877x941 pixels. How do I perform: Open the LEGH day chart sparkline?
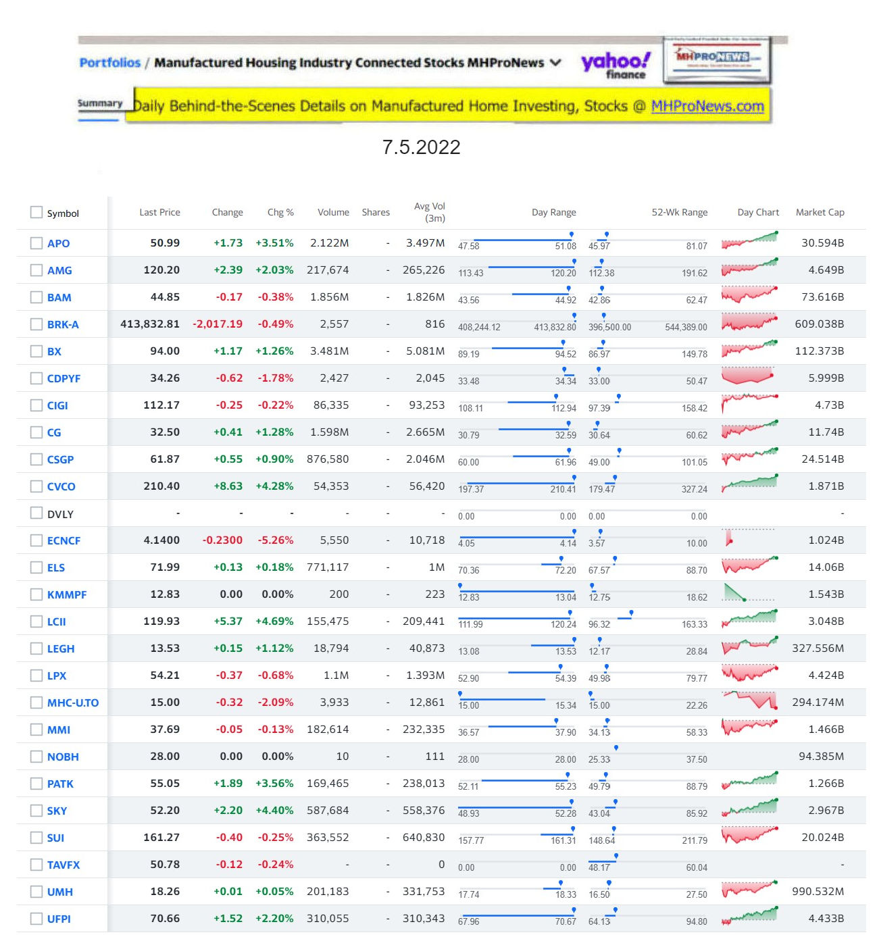point(749,646)
